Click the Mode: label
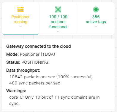 coord(12,54)
